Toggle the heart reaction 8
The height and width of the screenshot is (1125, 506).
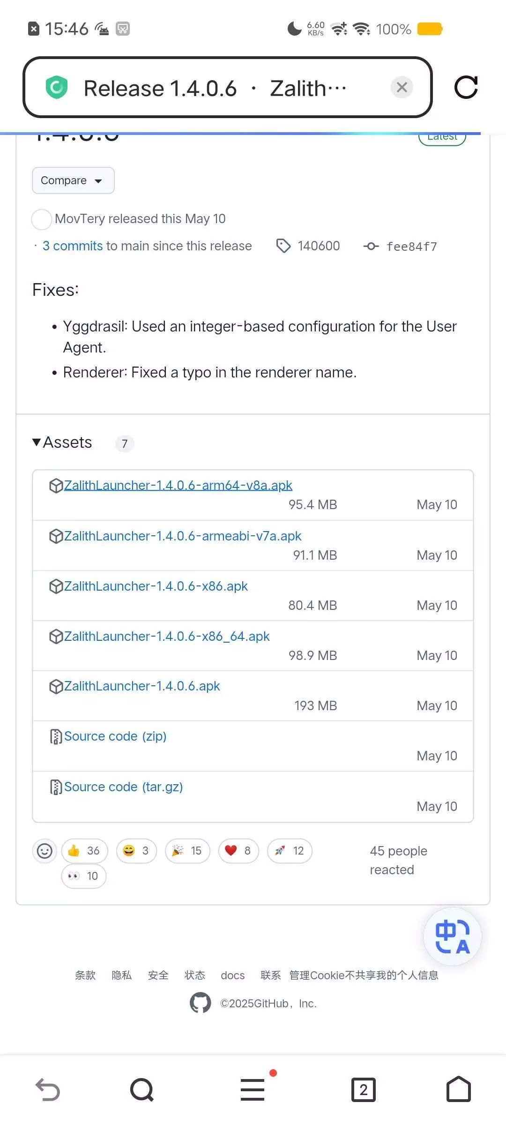tap(238, 851)
